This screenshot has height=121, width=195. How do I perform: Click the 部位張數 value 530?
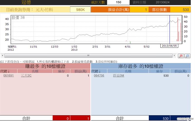tap(181, 10)
